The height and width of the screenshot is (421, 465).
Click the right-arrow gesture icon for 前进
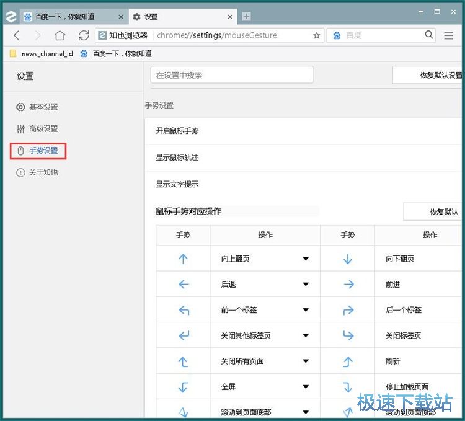(348, 285)
